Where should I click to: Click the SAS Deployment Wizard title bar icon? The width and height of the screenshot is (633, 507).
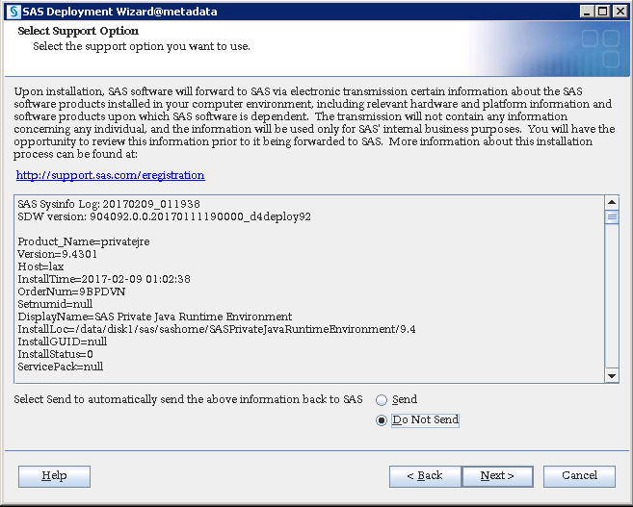(13, 12)
